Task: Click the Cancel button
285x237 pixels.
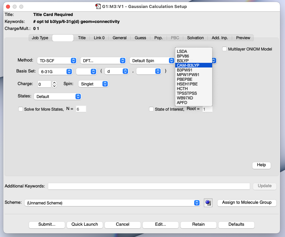Action: click(122, 224)
